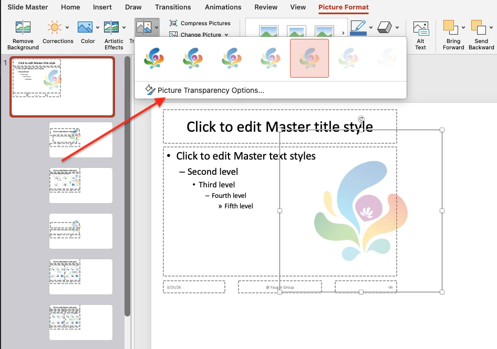Open the Alt Text pane

pyautogui.click(x=420, y=29)
